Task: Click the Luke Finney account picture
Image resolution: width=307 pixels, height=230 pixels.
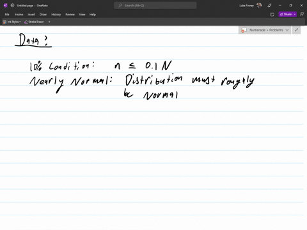Action: click(x=259, y=6)
